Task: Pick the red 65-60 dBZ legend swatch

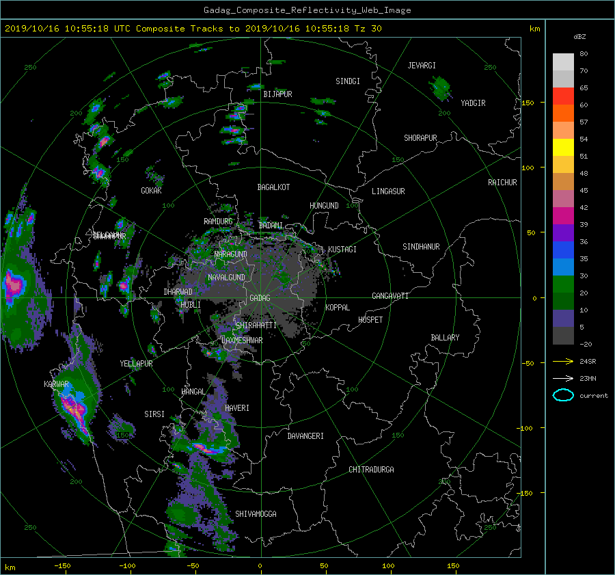Action: [563, 96]
